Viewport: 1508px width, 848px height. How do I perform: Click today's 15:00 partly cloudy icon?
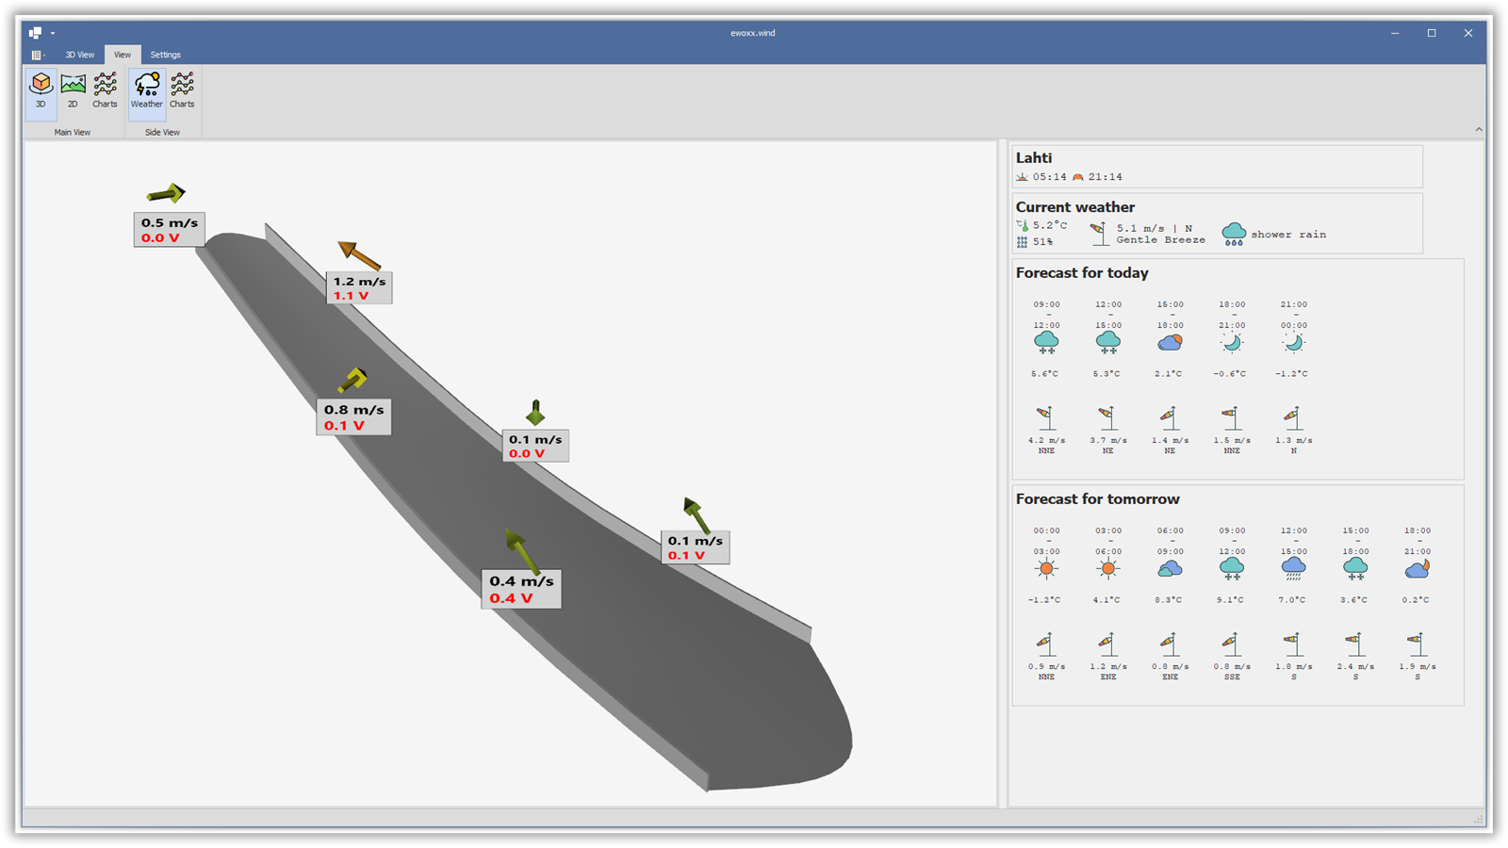1170,342
